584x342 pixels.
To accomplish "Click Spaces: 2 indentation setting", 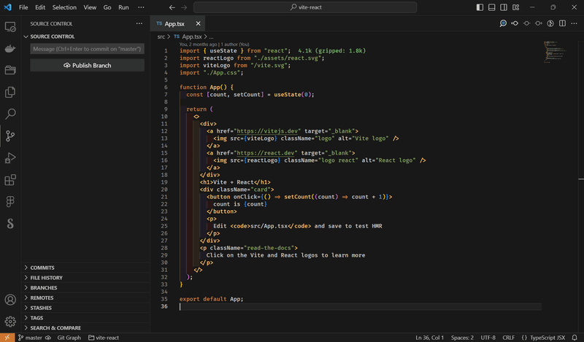I will pos(462,338).
